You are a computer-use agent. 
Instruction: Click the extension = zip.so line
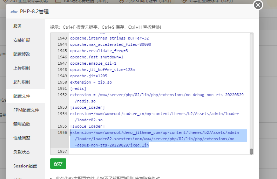tap(91, 82)
